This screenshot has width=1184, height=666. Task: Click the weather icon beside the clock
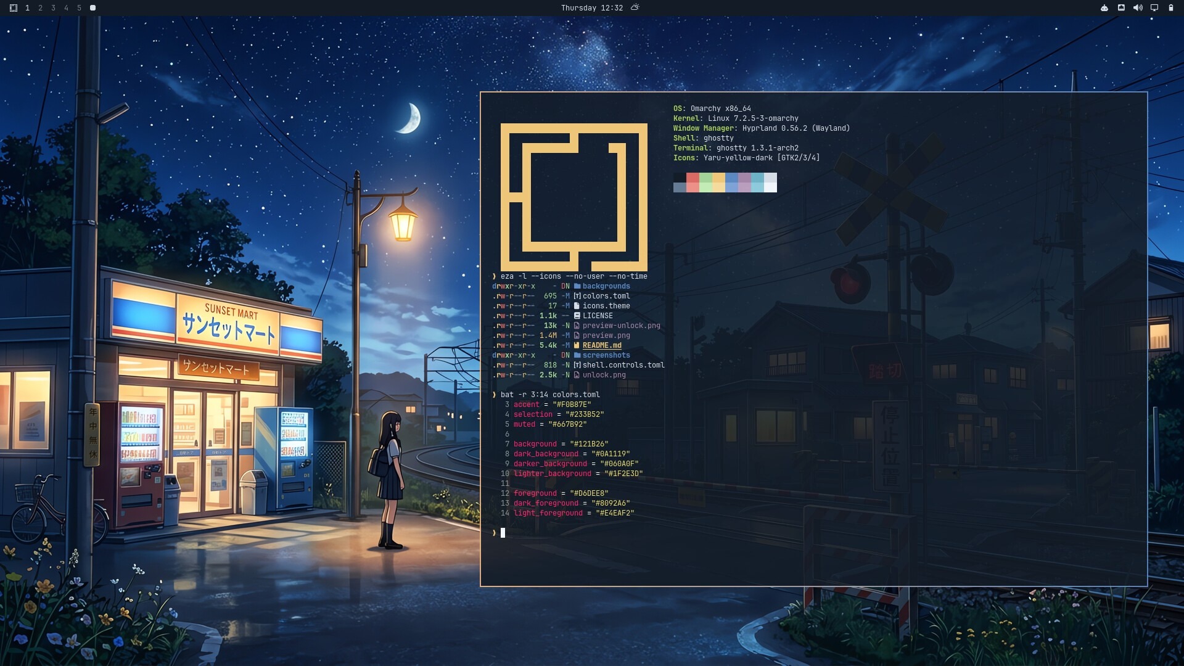pyautogui.click(x=635, y=7)
